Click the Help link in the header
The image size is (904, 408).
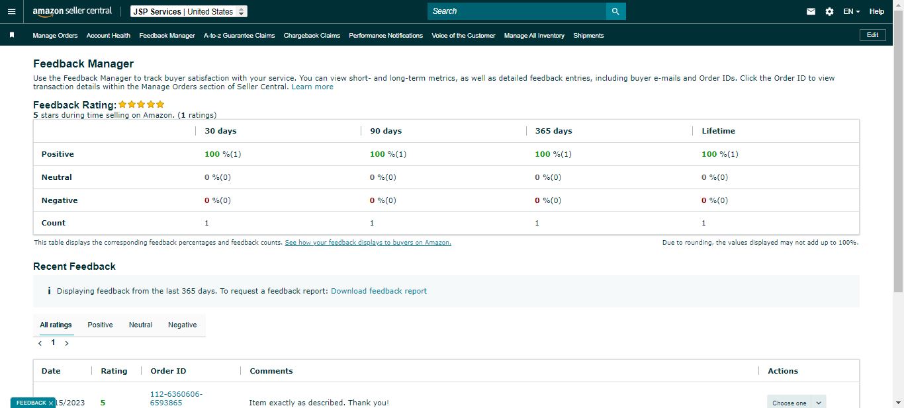click(x=876, y=11)
